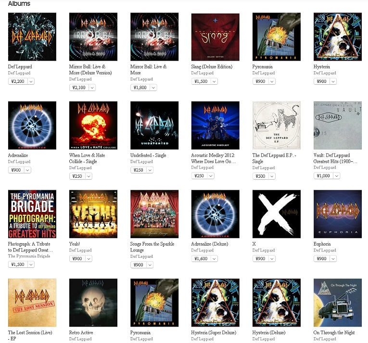This screenshot has width=368, height=343.
Task: Buy The Def Leppard E.P. for ¥500
Action: 260,176
